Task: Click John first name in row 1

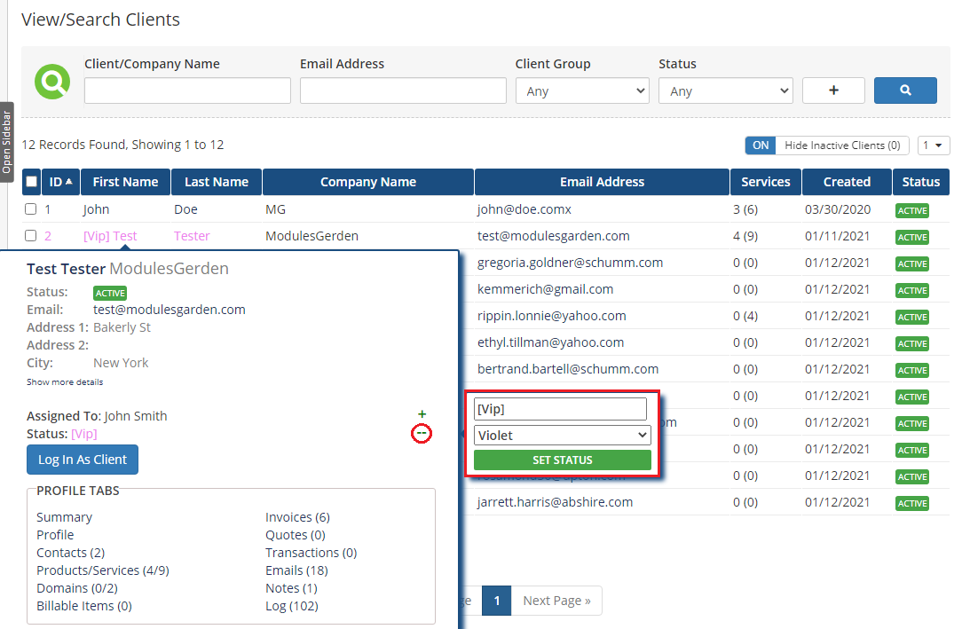Action: click(97, 209)
